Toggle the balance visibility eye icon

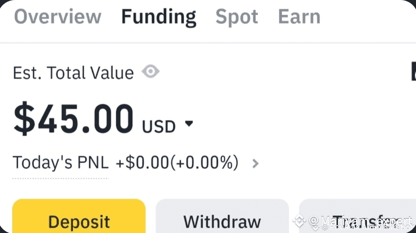click(150, 72)
